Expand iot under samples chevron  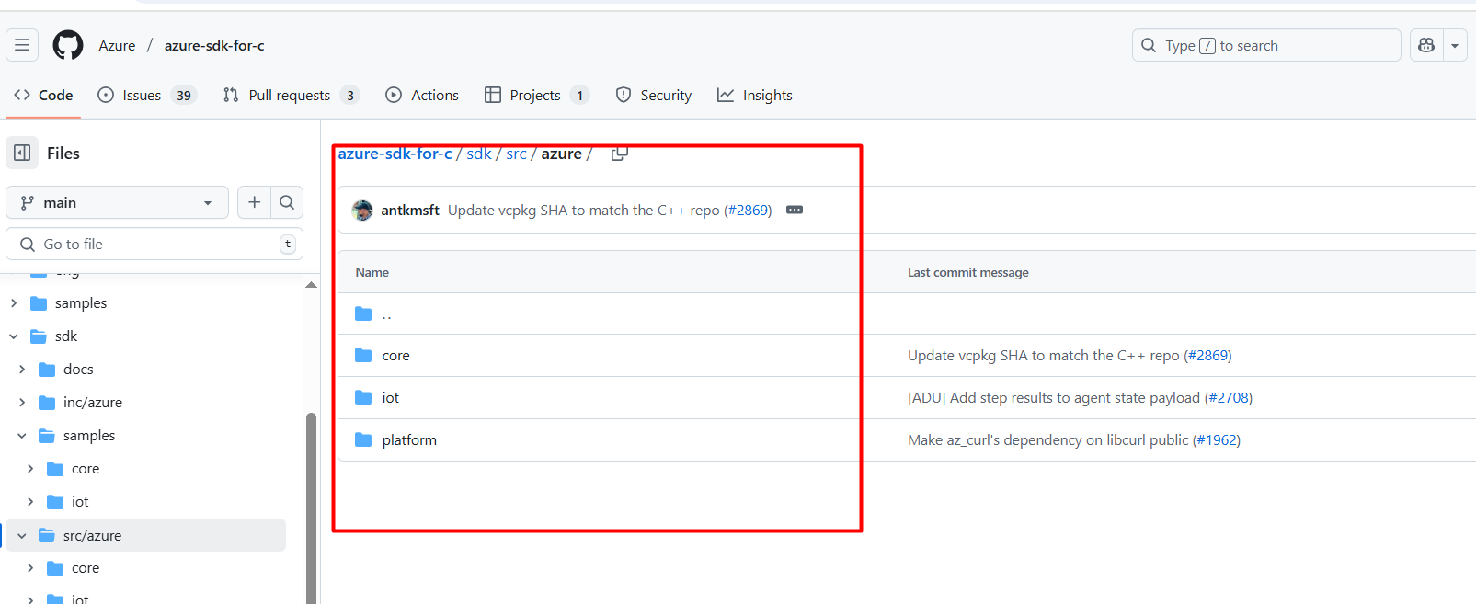click(x=30, y=502)
